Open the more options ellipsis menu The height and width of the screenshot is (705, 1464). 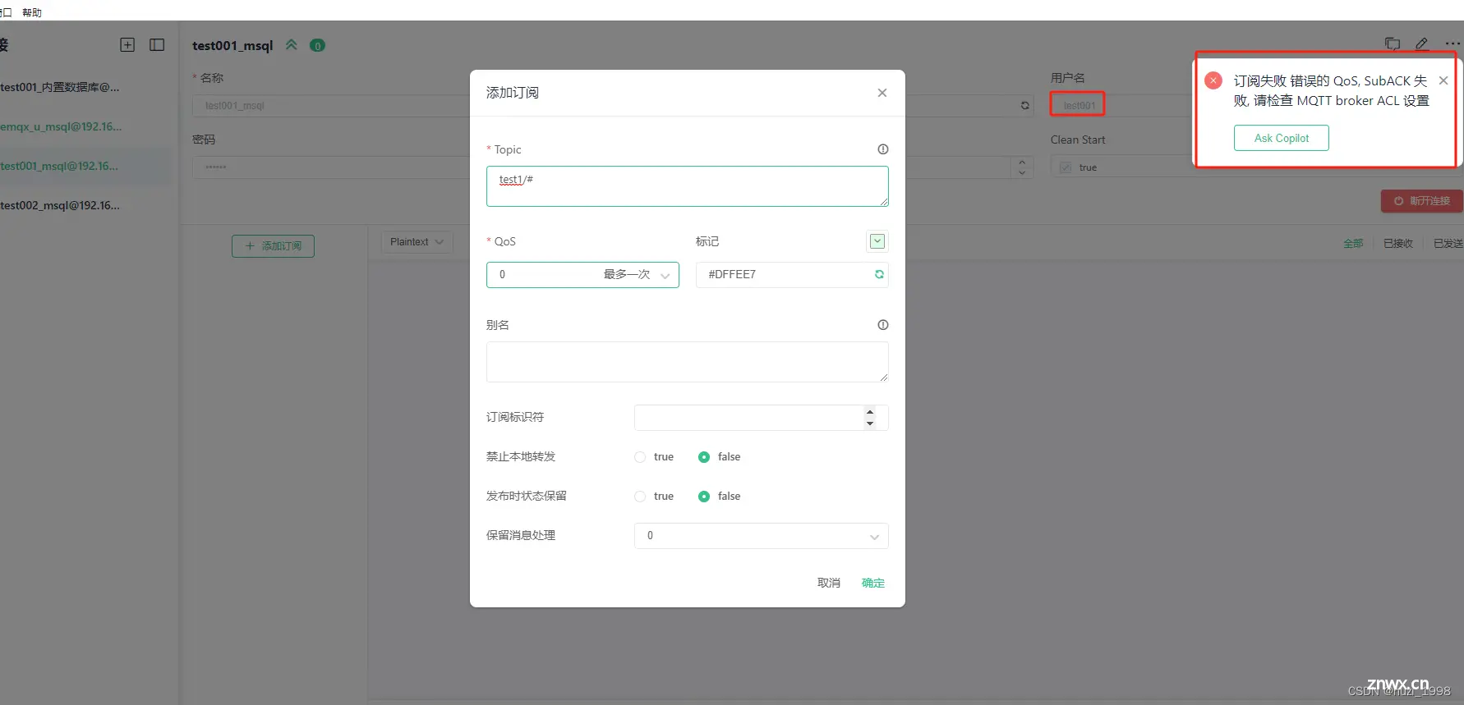(1452, 44)
